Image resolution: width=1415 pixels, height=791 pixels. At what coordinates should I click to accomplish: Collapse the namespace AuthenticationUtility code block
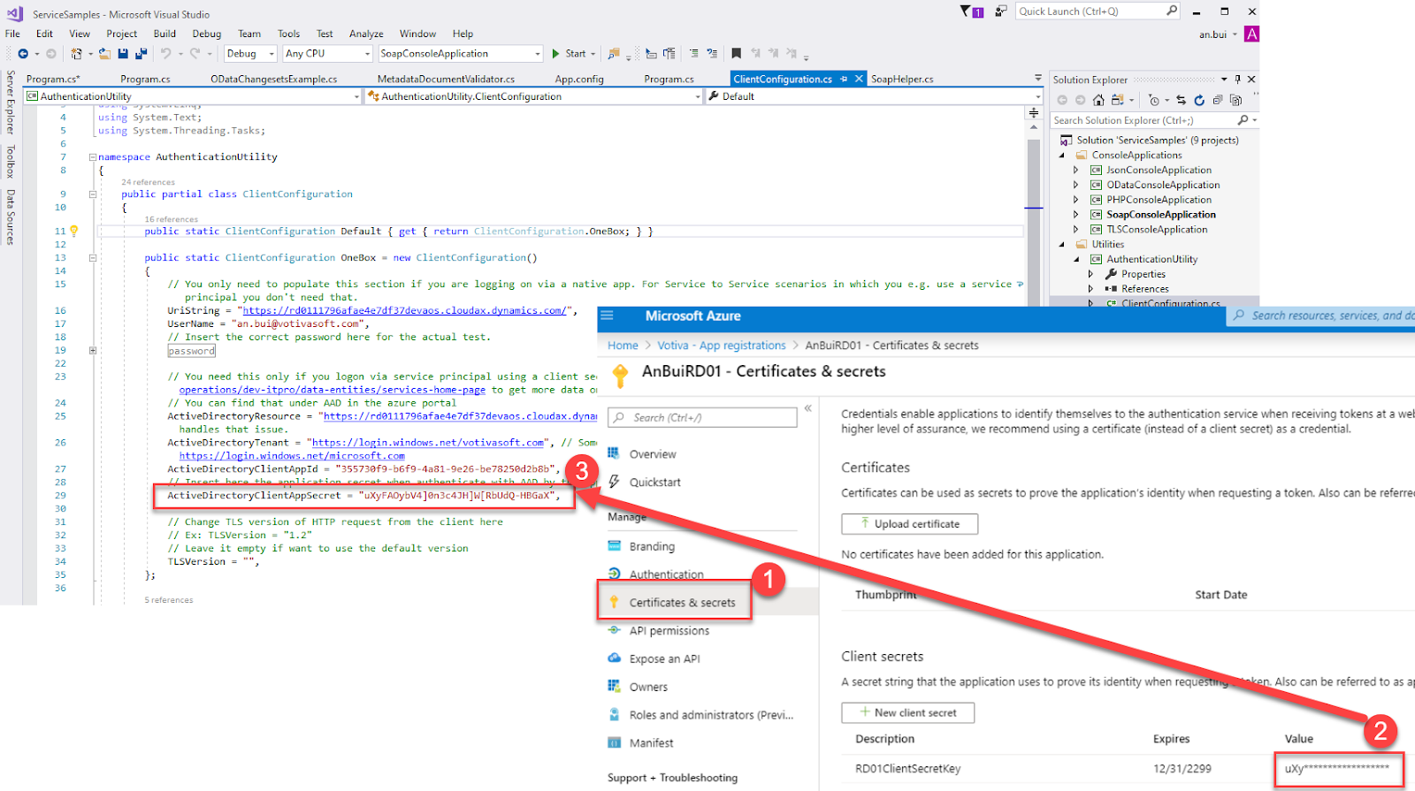[92, 156]
